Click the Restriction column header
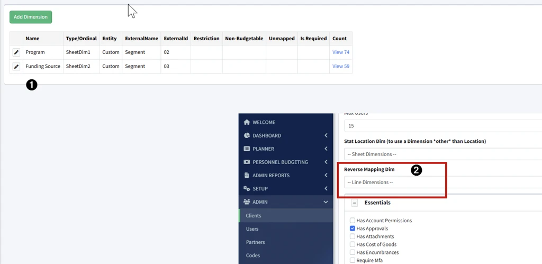 (206, 38)
